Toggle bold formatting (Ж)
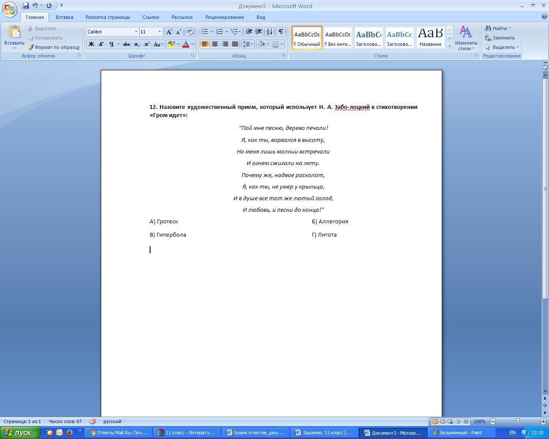Viewport: 549px width, 439px height. [91, 44]
